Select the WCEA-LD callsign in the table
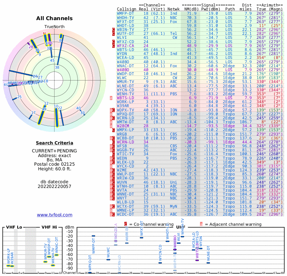Screen dimensions: 287x276 click(126, 57)
